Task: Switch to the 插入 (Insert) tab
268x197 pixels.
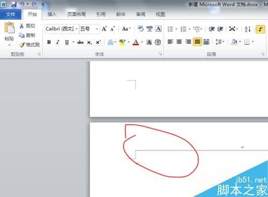Action: (52, 14)
